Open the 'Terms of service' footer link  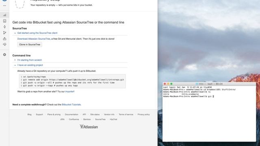point(126,114)
